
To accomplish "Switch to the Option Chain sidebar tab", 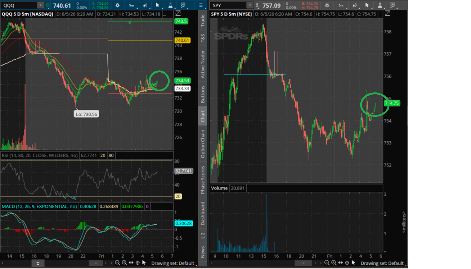I will (x=203, y=143).
